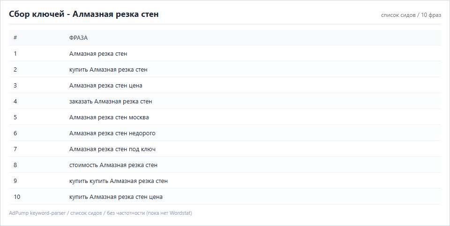
Task: Click the heading "Сбор ключей - Алмазная резка стен"
Action: 83,14
